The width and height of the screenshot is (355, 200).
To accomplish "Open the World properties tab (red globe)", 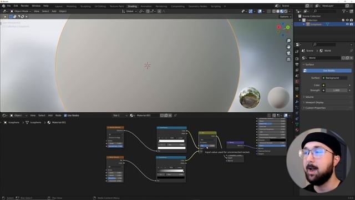I will tap(297, 82).
